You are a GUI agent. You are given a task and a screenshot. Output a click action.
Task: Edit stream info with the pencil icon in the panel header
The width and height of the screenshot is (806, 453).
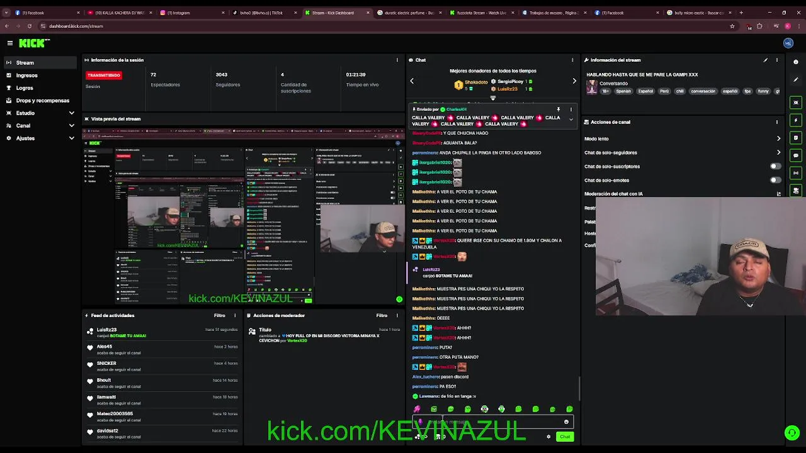click(765, 60)
